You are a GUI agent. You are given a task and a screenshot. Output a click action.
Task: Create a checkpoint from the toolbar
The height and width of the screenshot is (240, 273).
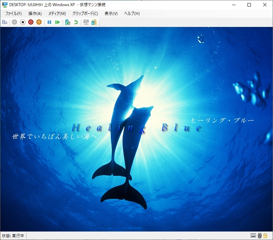68,22
